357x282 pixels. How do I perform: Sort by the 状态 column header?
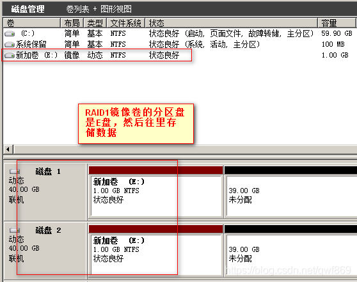(x=232, y=23)
